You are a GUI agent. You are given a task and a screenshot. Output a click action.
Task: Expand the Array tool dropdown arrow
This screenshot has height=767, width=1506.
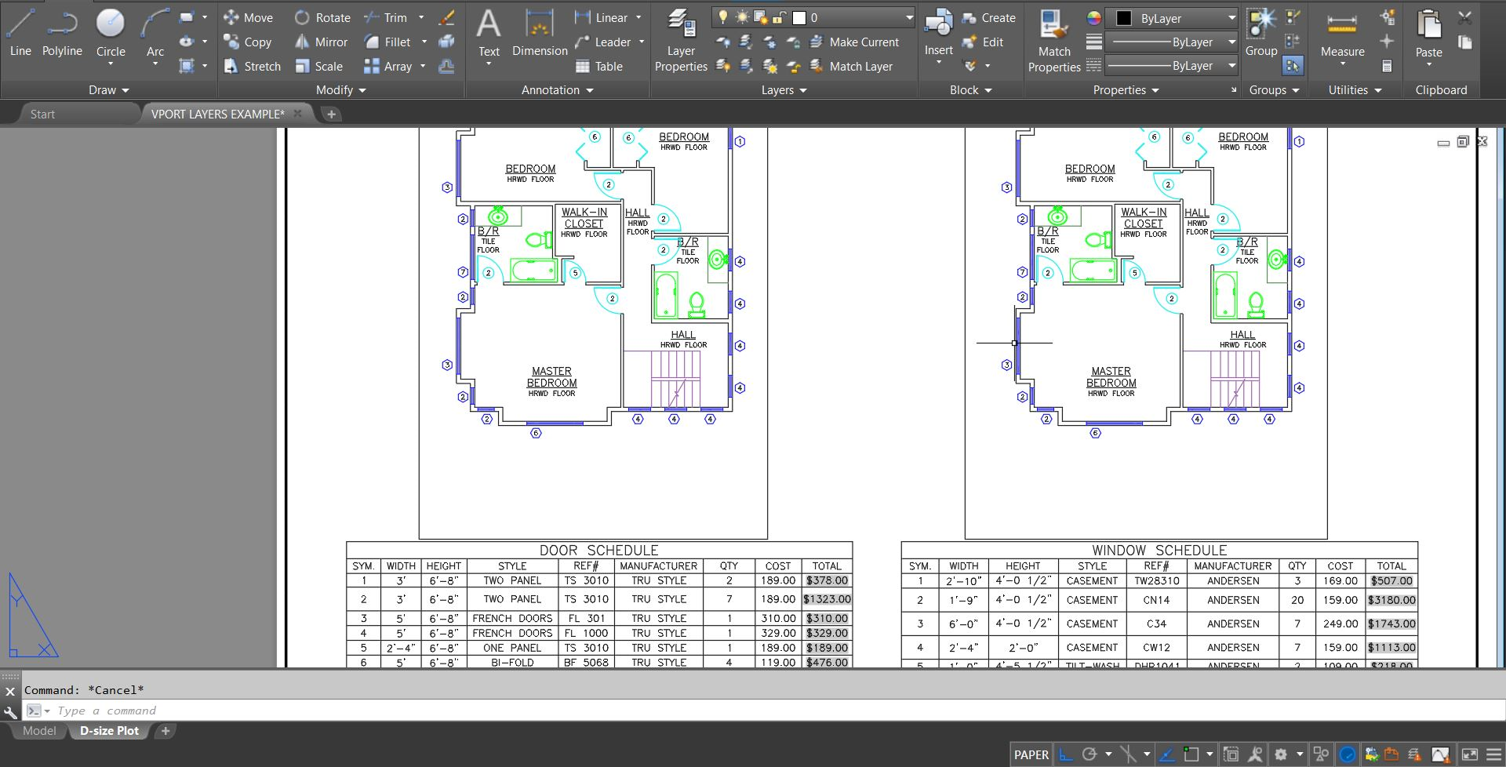pyautogui.click(x=423, y=67)
